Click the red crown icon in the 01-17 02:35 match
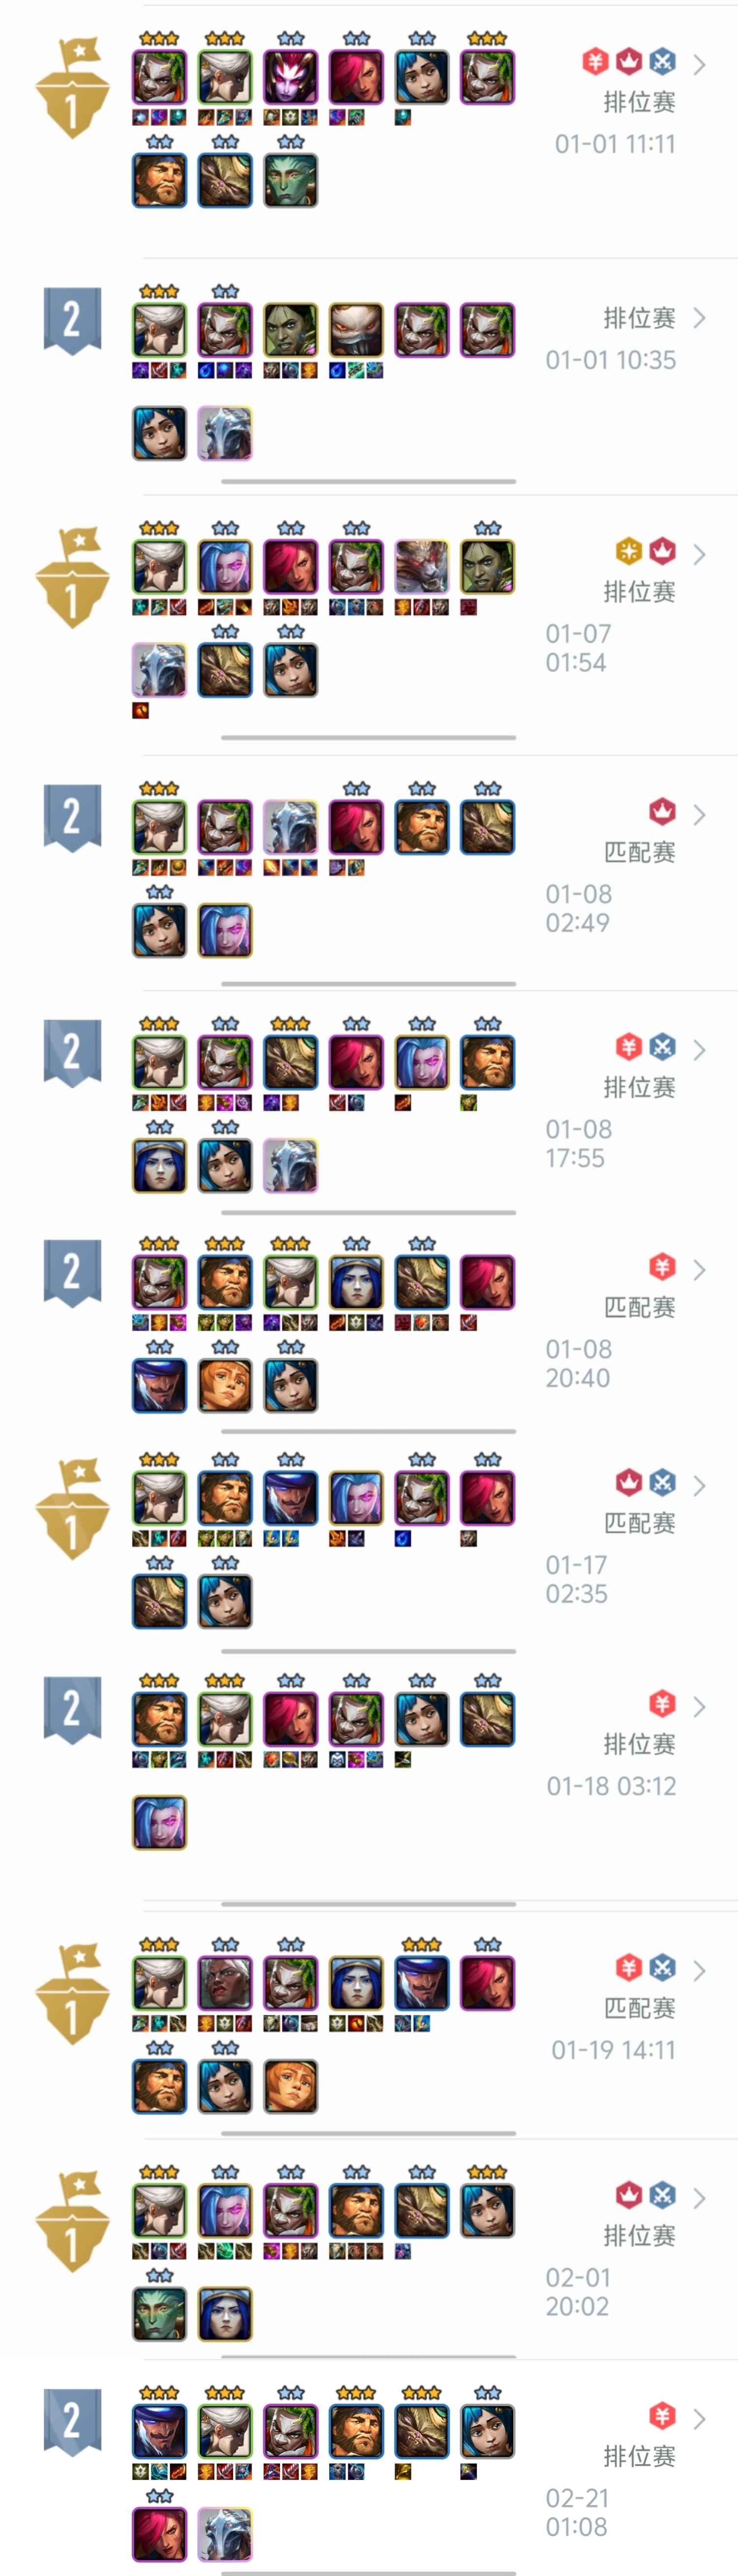The width and height of the screenshot is (738, 2576). click(628, 1482)
